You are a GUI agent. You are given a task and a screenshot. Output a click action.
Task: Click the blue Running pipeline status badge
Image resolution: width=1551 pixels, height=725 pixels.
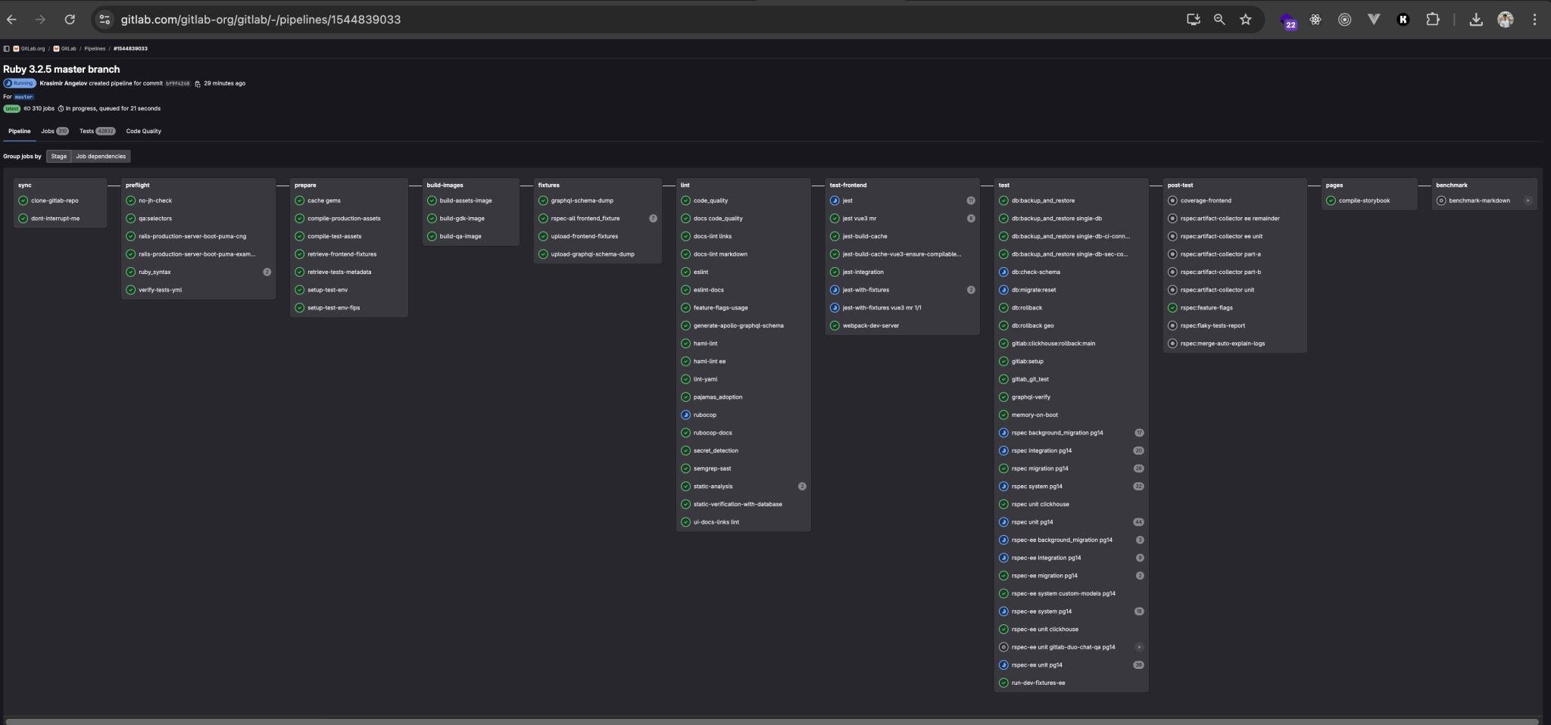click(x=19, y=83)
